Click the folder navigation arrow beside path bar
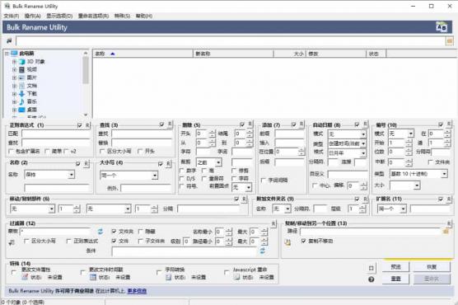Screen dimensions: 458x305 click(9, 40)
